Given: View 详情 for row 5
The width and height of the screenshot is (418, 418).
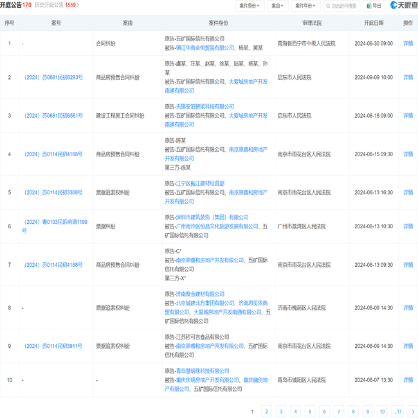Looking at the screenshot, I should (x=408, y=192).
